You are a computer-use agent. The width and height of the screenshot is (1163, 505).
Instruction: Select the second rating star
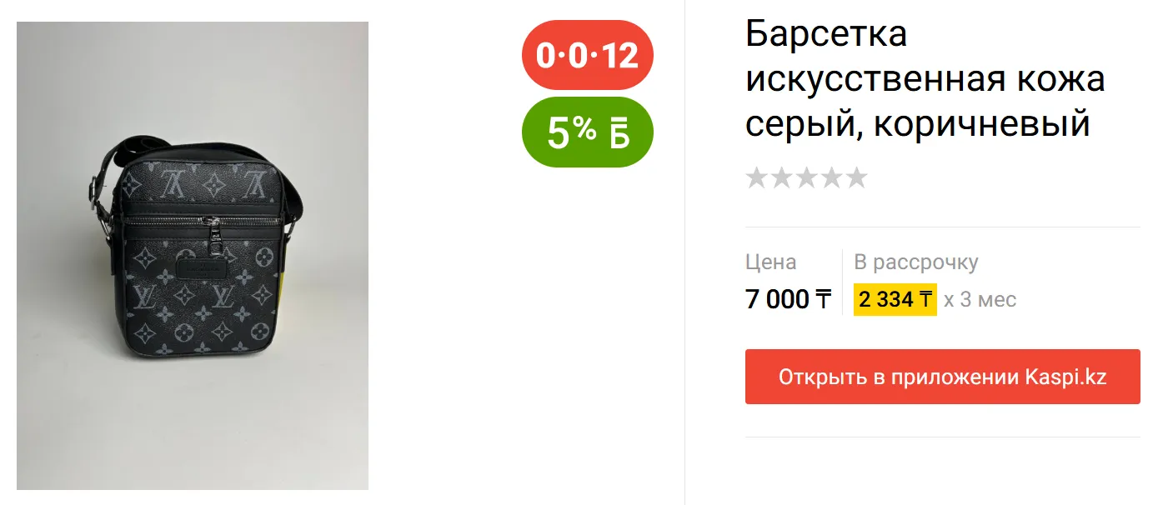tap(782, 177)
